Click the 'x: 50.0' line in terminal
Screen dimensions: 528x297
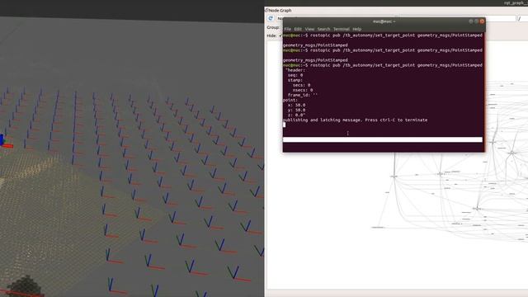tap(296, 105)
